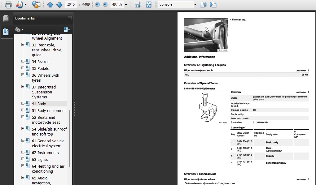Expand the '36 Wheels with tyres' bookmark

pos(23,75)
